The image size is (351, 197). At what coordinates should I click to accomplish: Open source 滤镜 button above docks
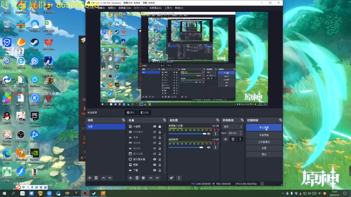145,113
